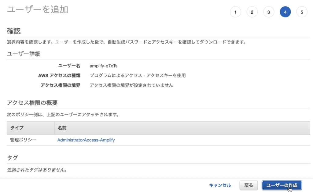Image resolution: width=313 pixels, height=192 pixels.
Task: Click the 名前 column header
Action: (182, 128)
